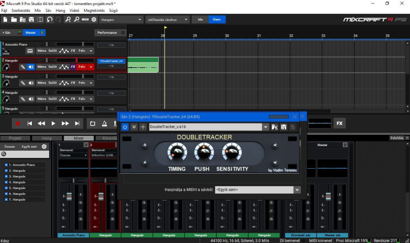Mute the Acoustic Piano track with Néma

coord(42,51)
